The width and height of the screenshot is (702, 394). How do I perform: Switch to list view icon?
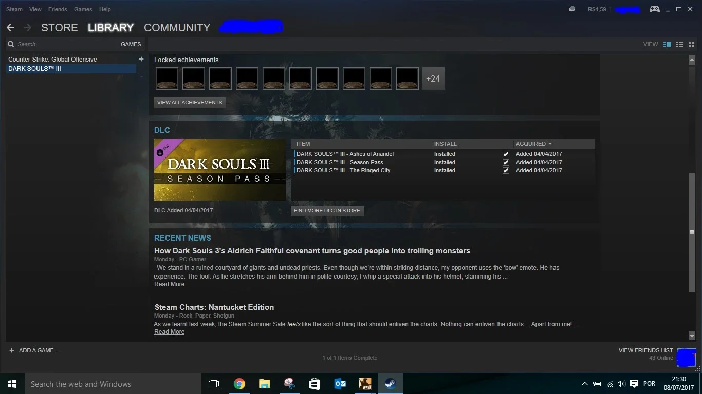tap(679, 44)
